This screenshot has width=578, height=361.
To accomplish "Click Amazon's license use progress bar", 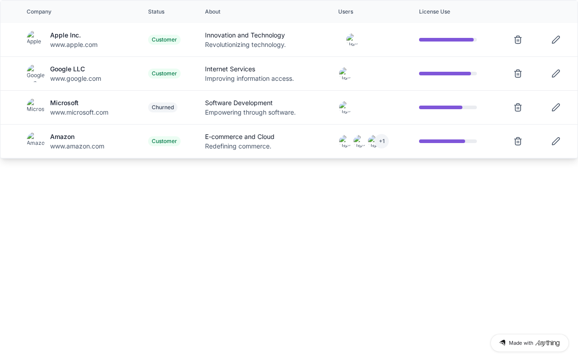I will tap(447, 141).
